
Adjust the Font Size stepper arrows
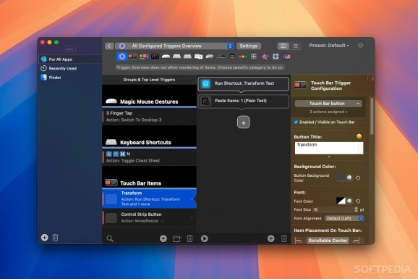pyautogui.click(x=356, y=209)
